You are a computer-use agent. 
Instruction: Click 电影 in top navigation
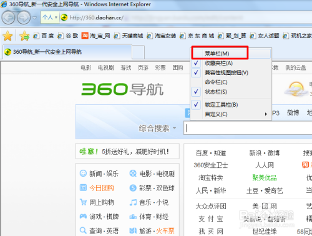pos(86,67)
